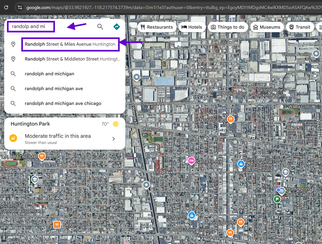Click the King's Buffet restaurant marker
Viewport: 322px width, 244px height.
pyautogui.click(x=241, y=222)
